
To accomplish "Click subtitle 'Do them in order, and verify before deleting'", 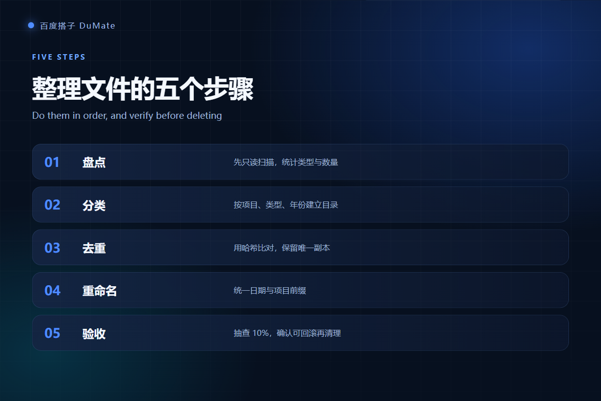I will pyautogui.click(x=127, y=115).
